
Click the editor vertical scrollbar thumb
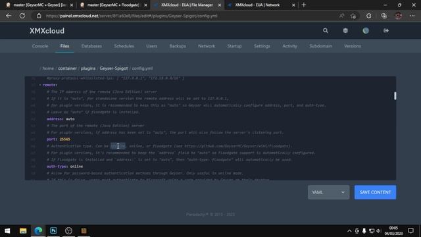(395, 95)
